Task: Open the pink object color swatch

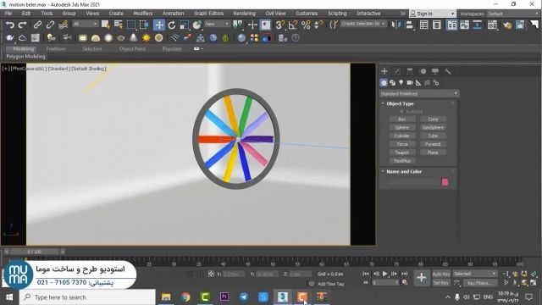Action: coord(445,182)
